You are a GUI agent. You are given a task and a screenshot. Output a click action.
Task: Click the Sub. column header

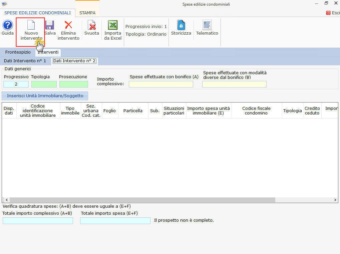pos(155,111)
